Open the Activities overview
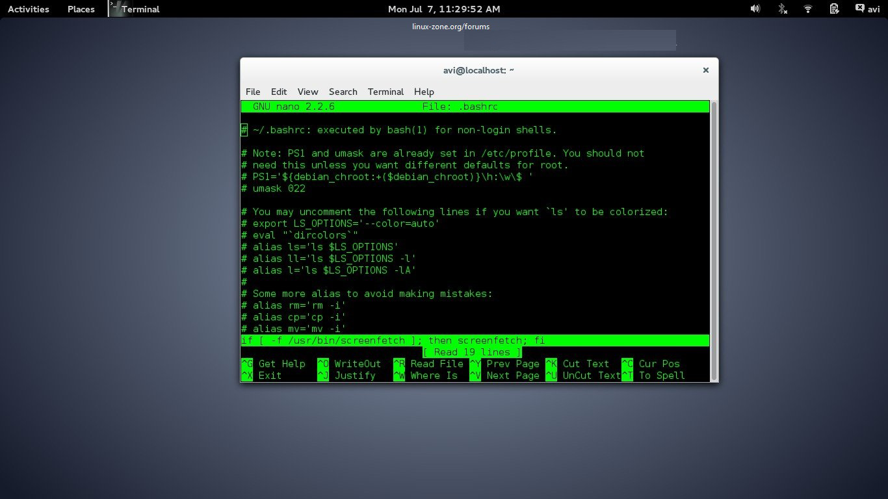Viewport: 888px width, 499px height. (28, 9)
